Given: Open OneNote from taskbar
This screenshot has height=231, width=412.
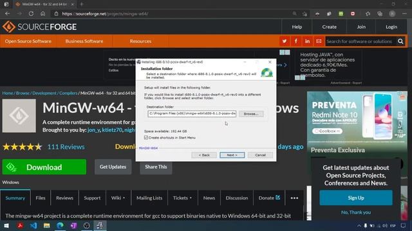Looking at the screenshot, I should tap(73, 225).
